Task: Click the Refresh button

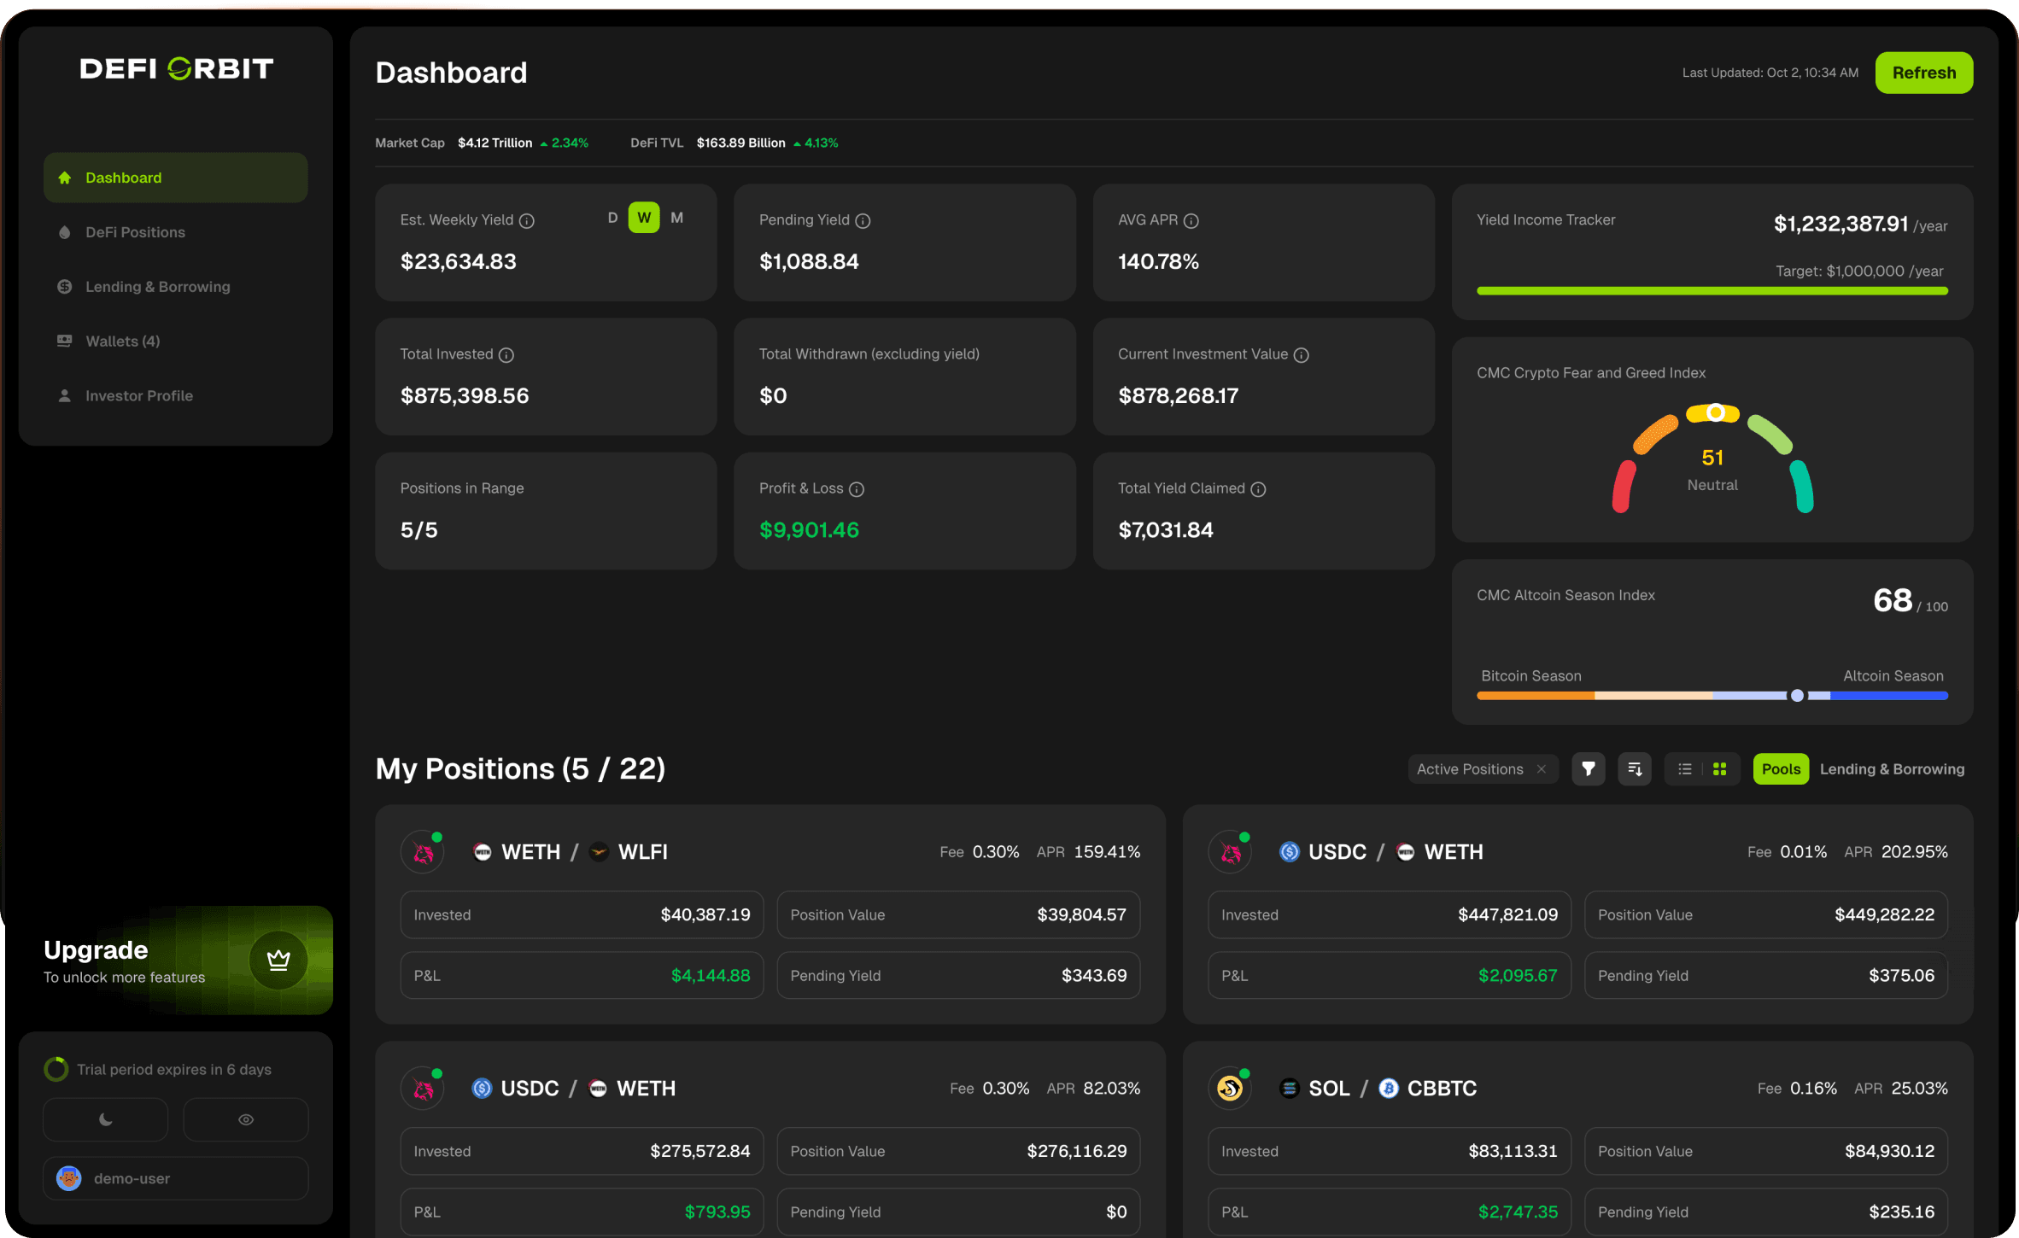Action: [1923, 73]
